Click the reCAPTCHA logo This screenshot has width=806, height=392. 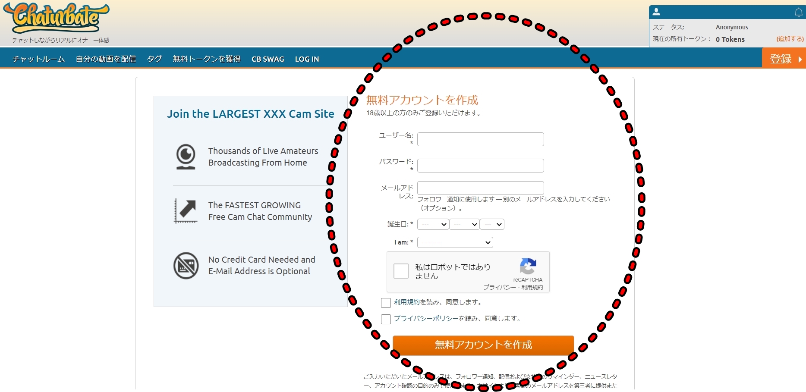pyautogui.click(x=528, y=267)
